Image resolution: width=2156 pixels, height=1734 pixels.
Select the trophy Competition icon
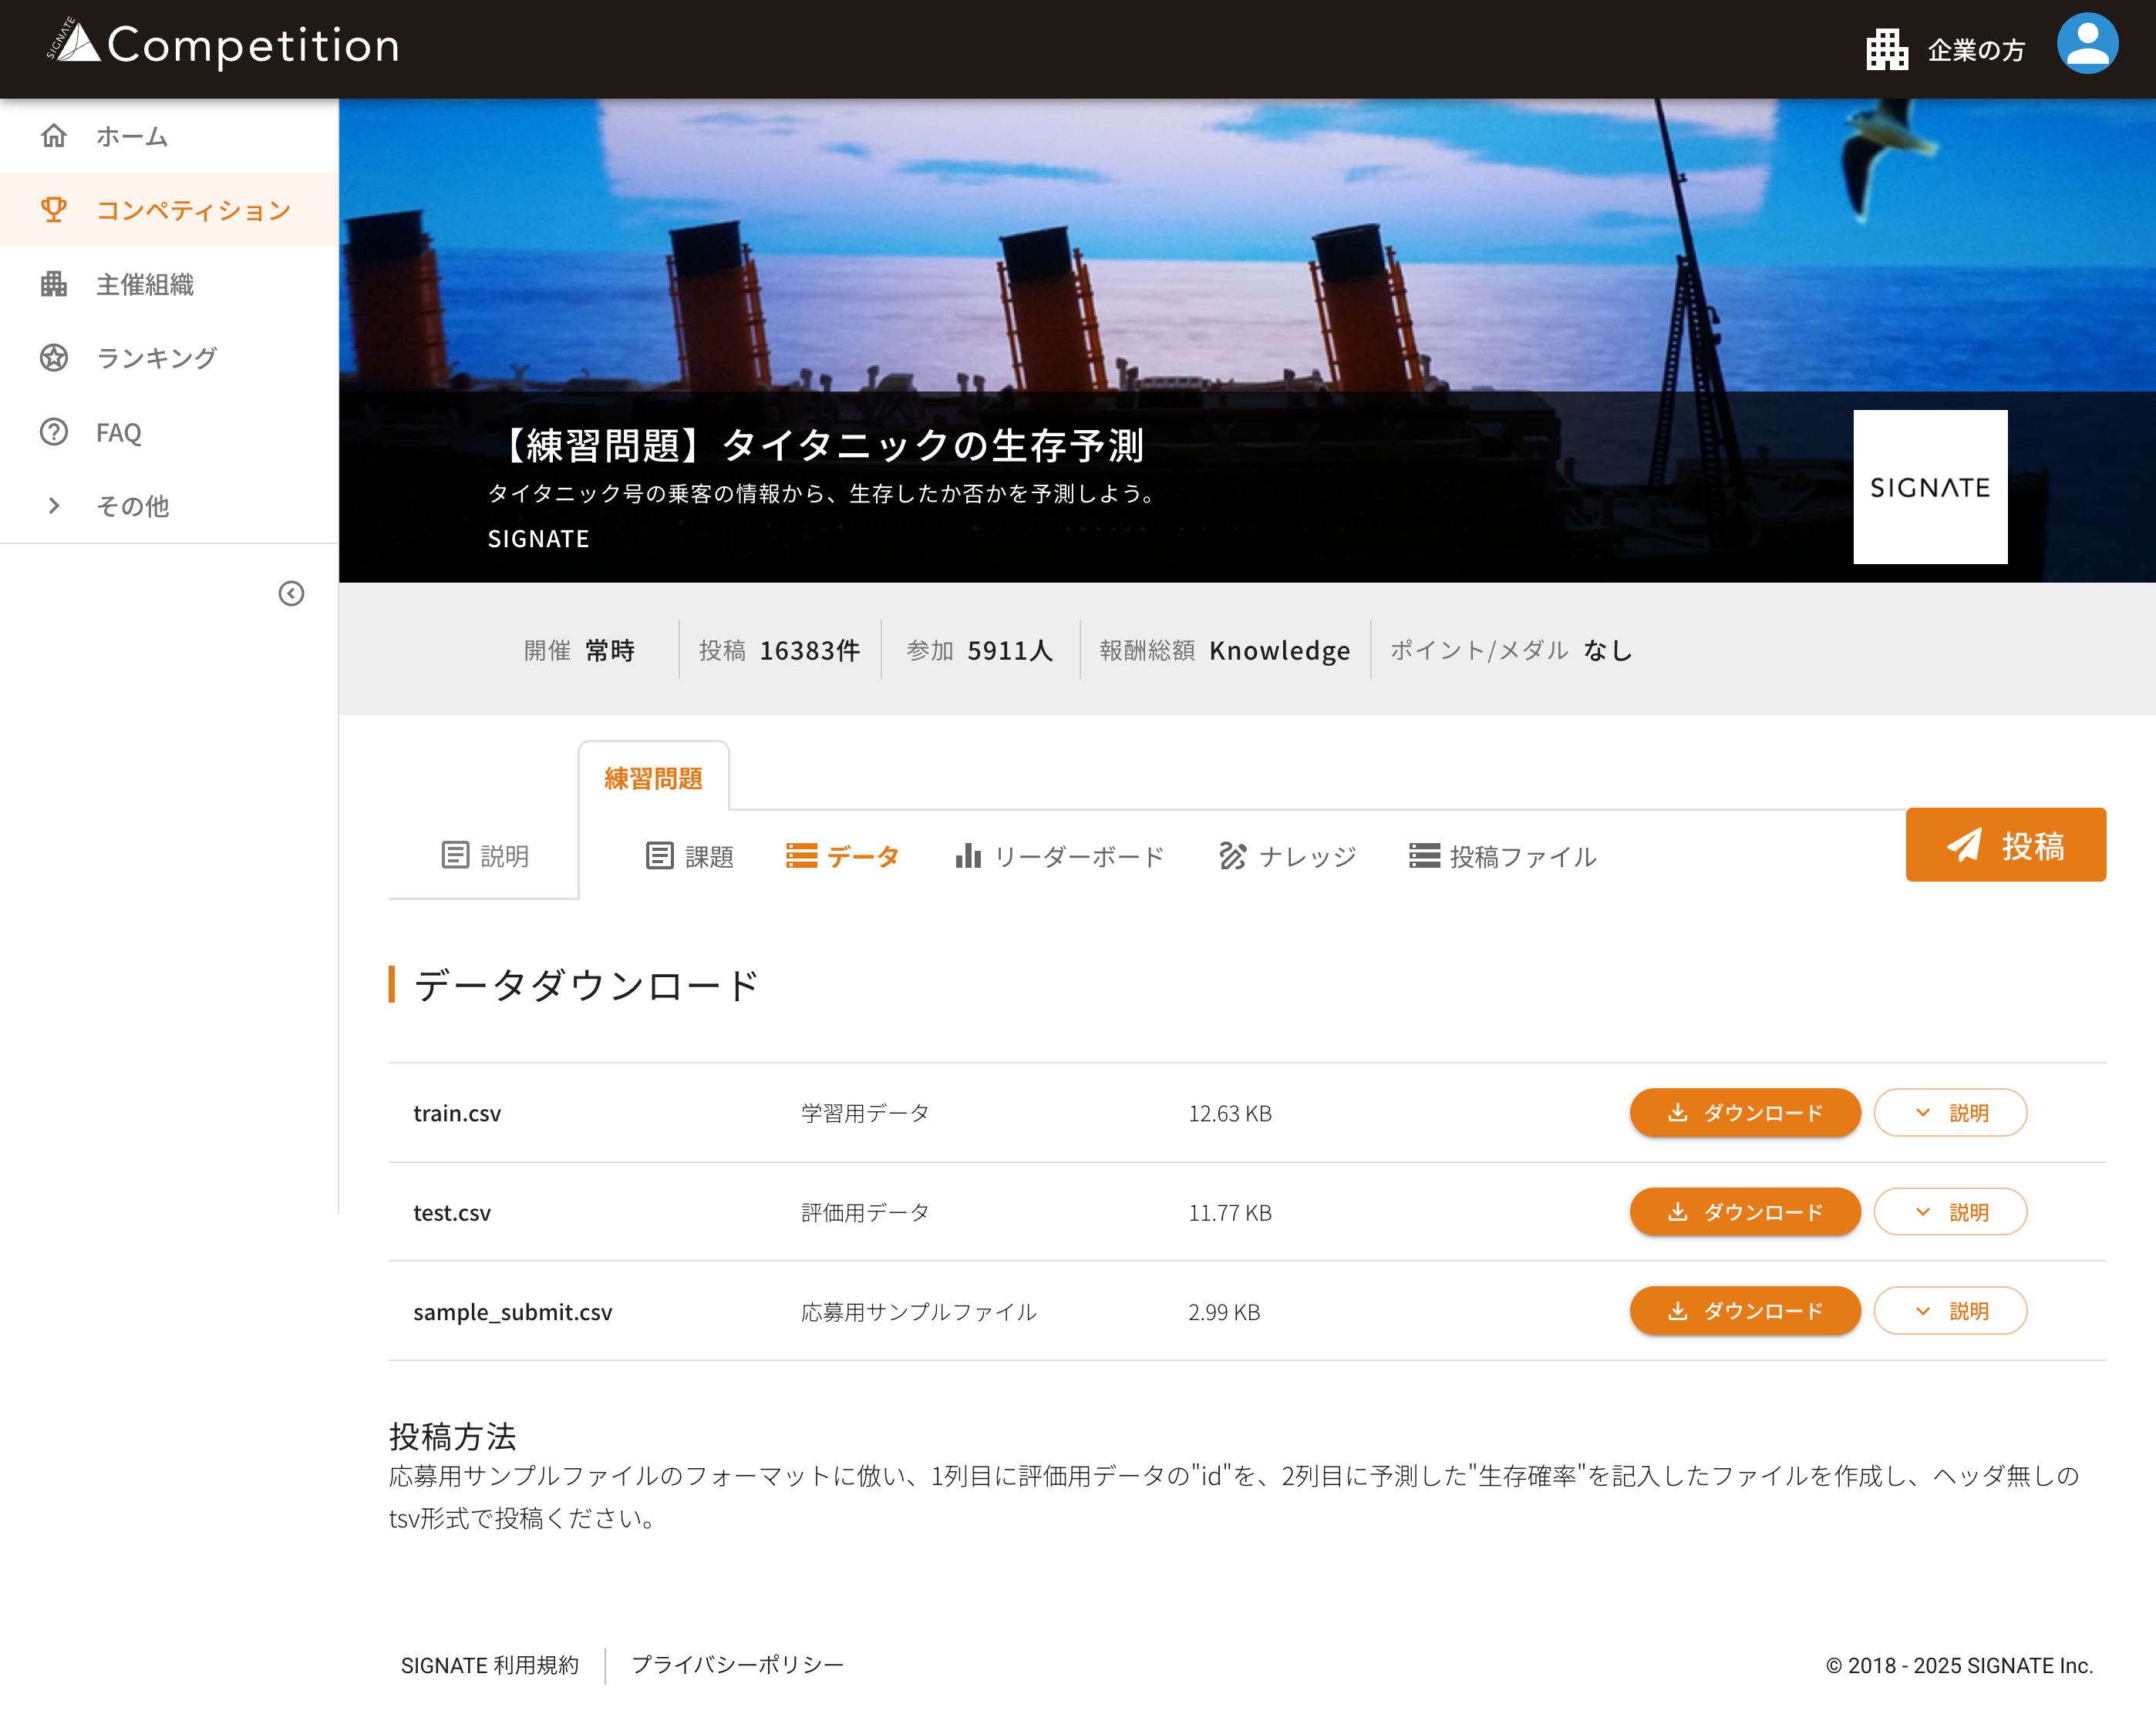(54, 210)
